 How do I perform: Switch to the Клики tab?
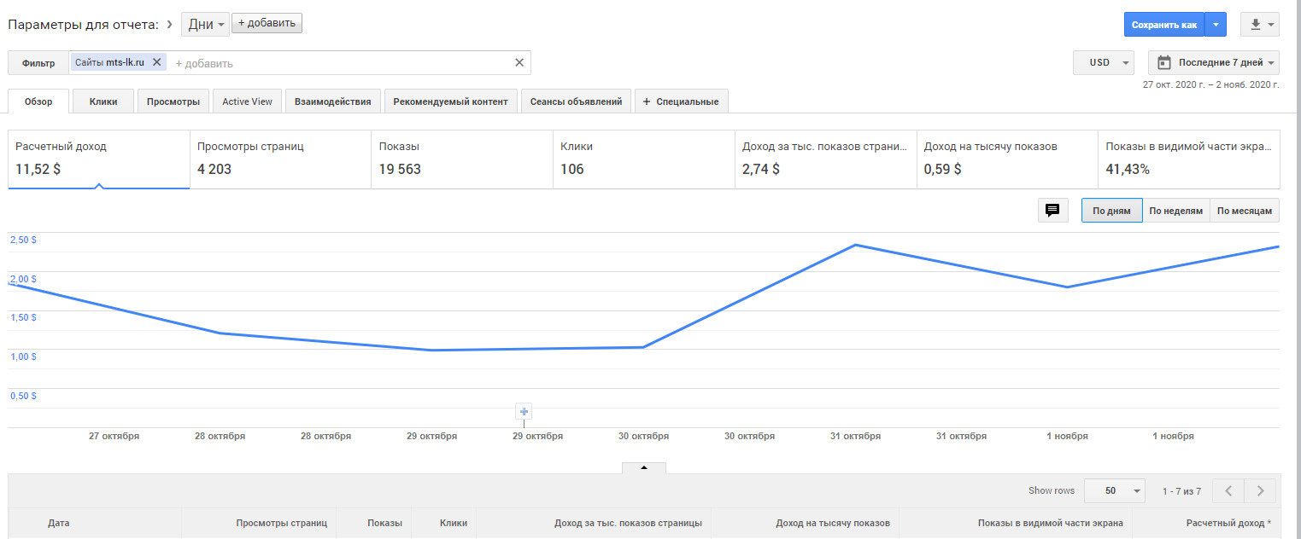click(103, 101)
